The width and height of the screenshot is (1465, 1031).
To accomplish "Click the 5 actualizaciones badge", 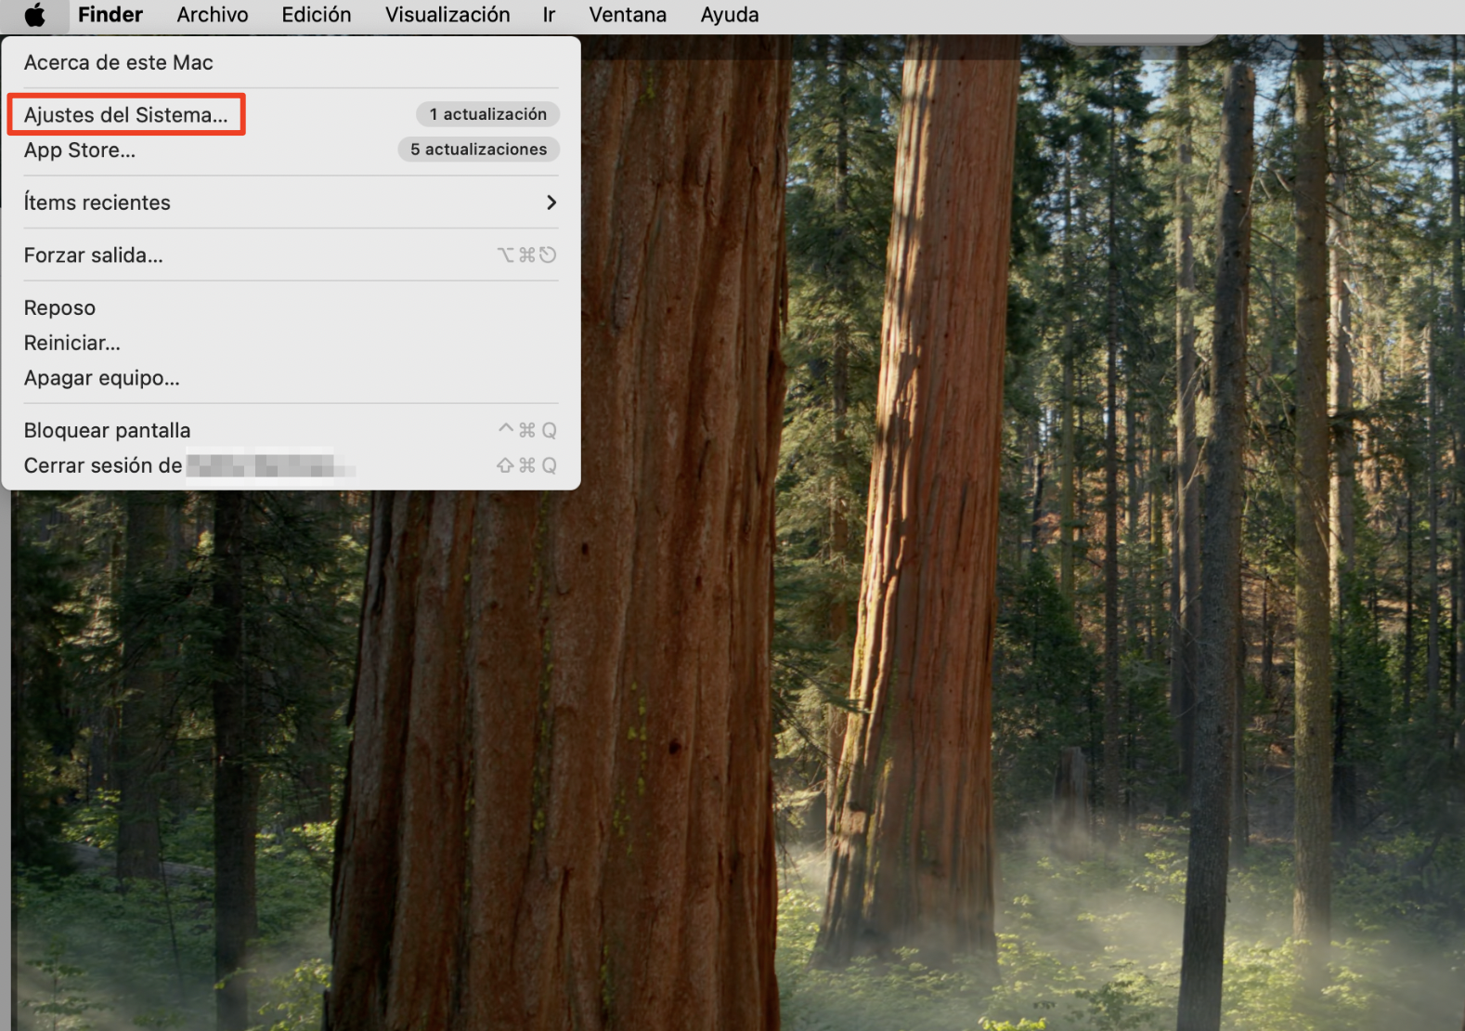I will point(478,150).
